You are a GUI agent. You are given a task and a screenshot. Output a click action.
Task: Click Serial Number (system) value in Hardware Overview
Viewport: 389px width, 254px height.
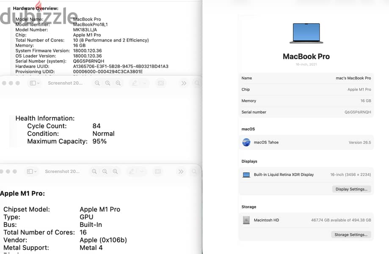pyautogui.click(x=88, y=61)
